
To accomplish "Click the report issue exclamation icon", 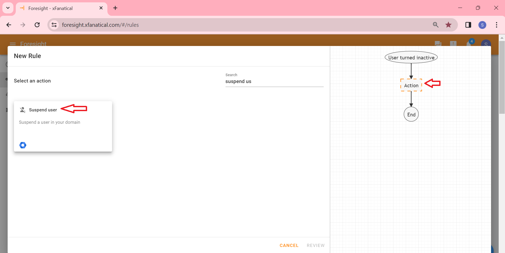I will click(x=453, y=44).
